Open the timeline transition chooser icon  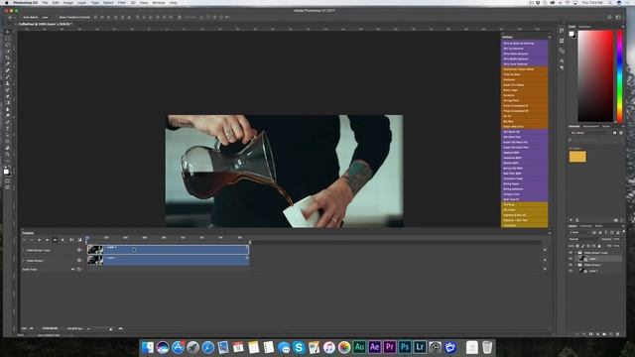point(79,240)
